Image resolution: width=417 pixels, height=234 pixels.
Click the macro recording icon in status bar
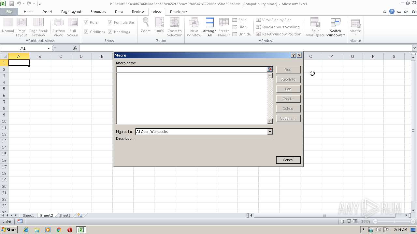click(20, 221)
